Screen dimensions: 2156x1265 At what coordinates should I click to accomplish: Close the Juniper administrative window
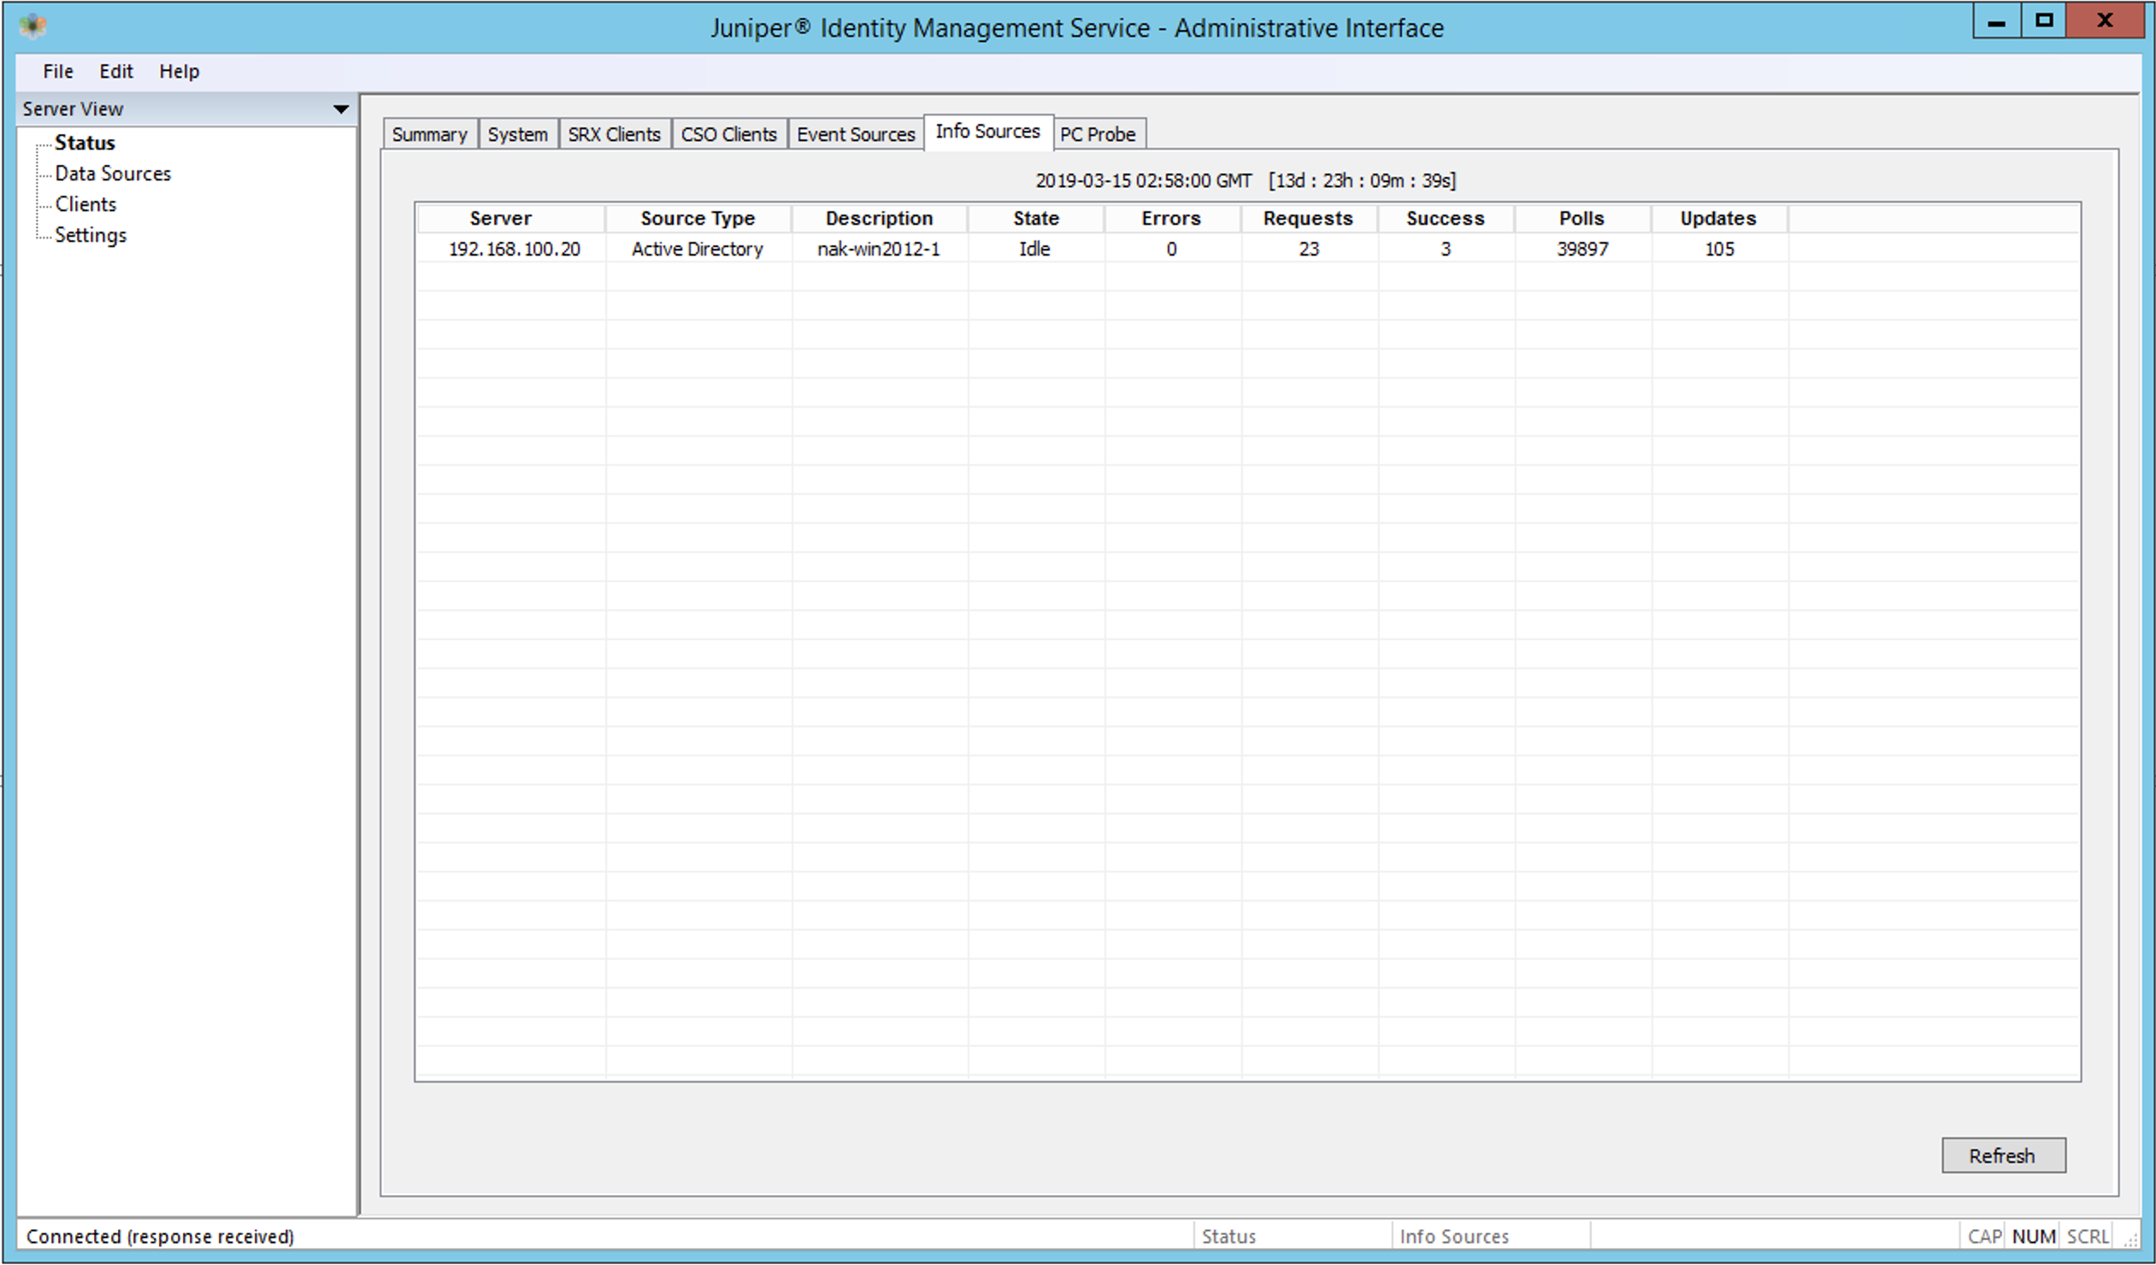[2106, 21]
